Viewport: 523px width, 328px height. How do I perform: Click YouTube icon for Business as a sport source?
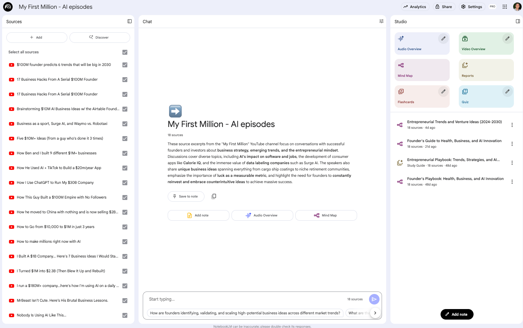(x=12, y=124)
